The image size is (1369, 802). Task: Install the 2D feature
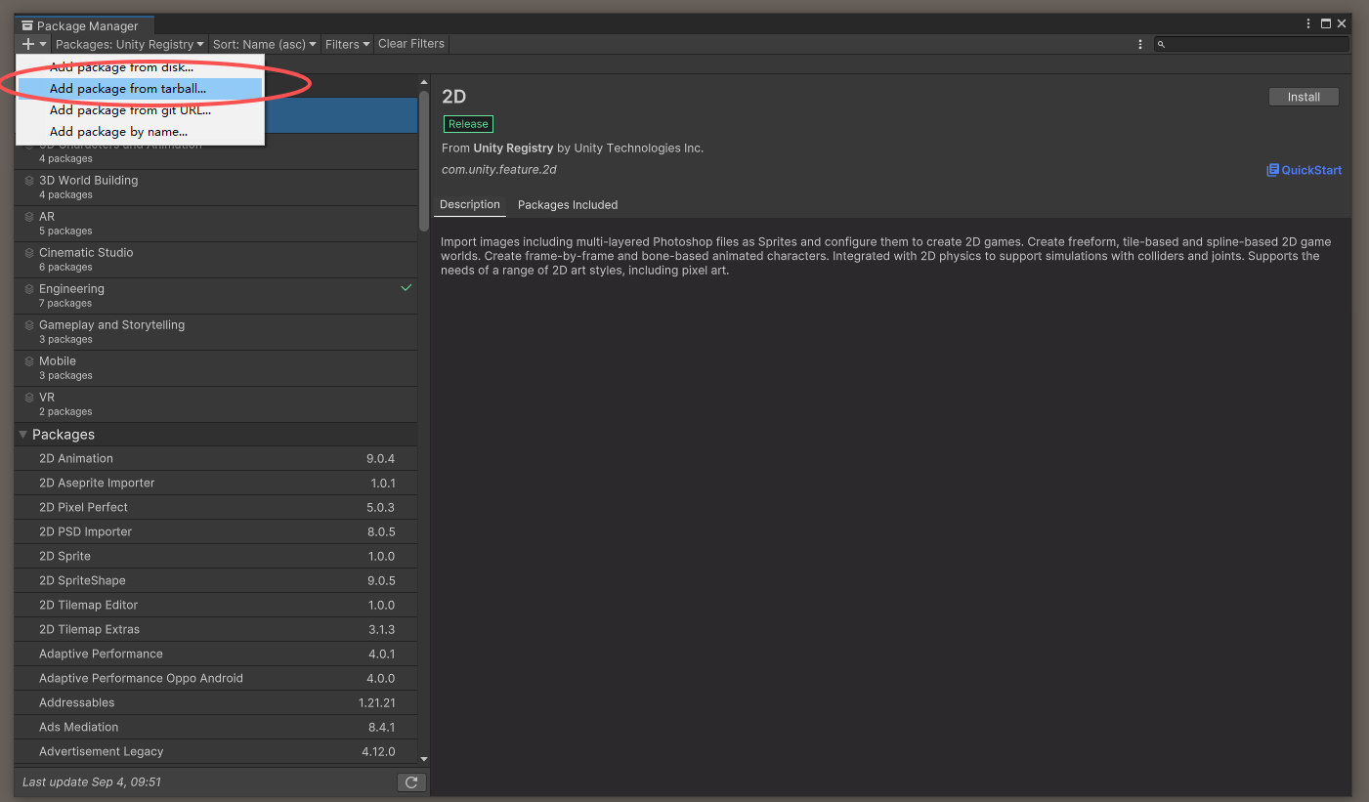(1304, 96)
